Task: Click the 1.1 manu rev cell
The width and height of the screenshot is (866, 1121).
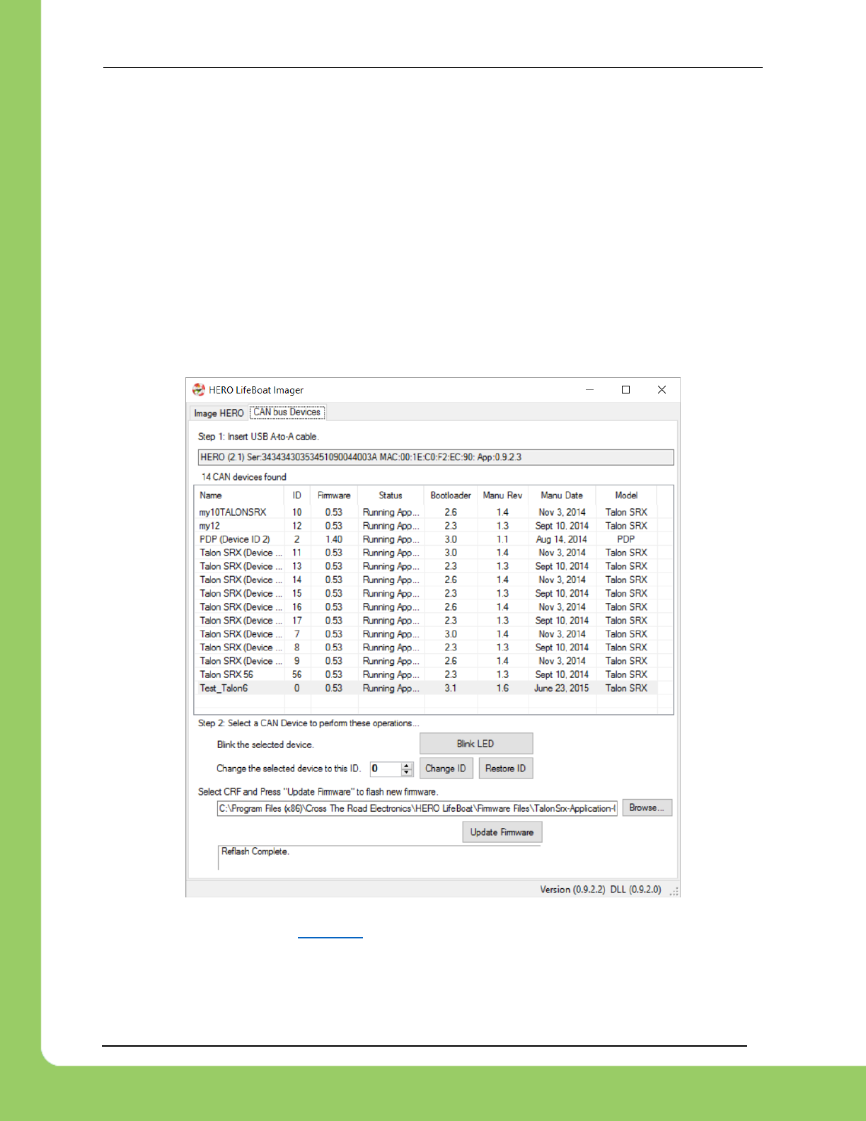Action: click(x=502, y=539)
